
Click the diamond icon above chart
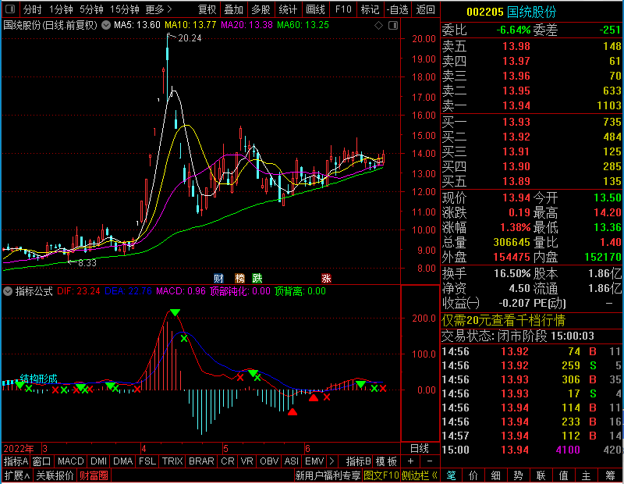coord(379,26)
